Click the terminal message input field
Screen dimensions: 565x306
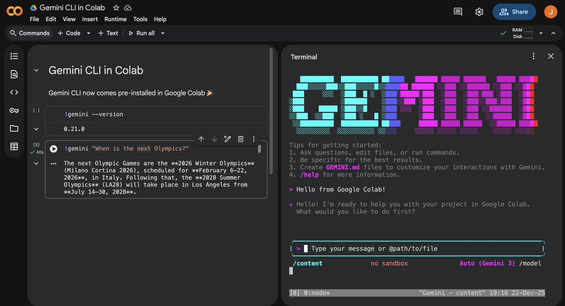418,249
